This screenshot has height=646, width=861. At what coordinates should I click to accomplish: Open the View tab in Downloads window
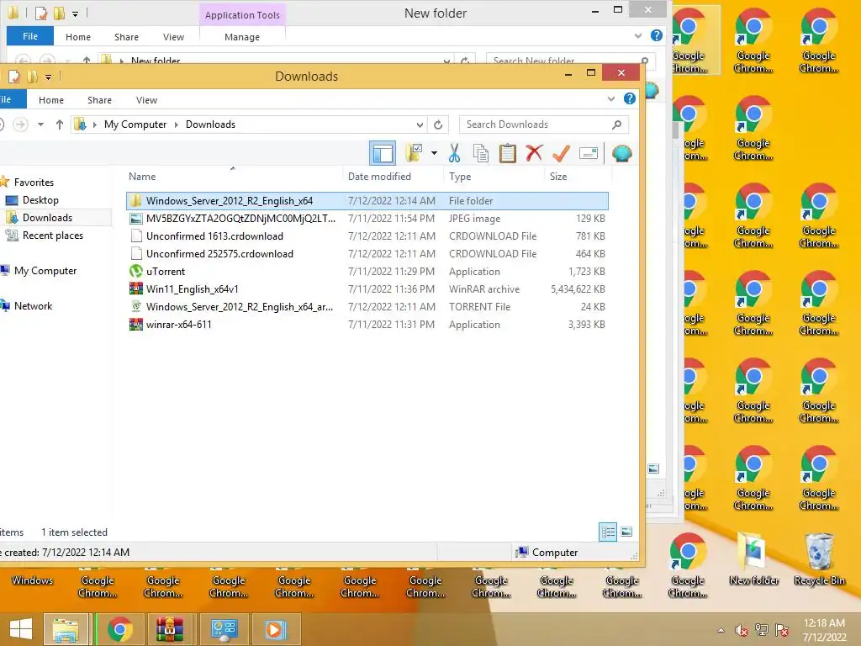(146, 100)
